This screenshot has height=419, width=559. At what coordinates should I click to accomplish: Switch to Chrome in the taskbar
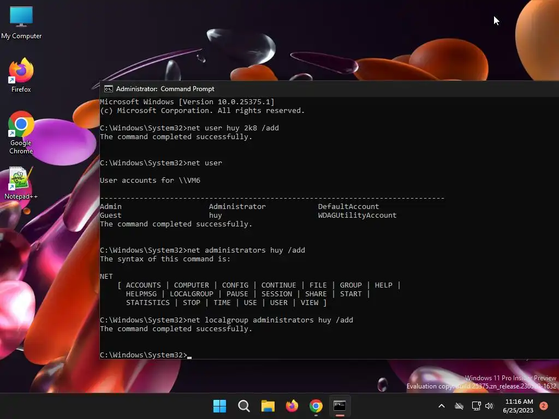point(316,406)
